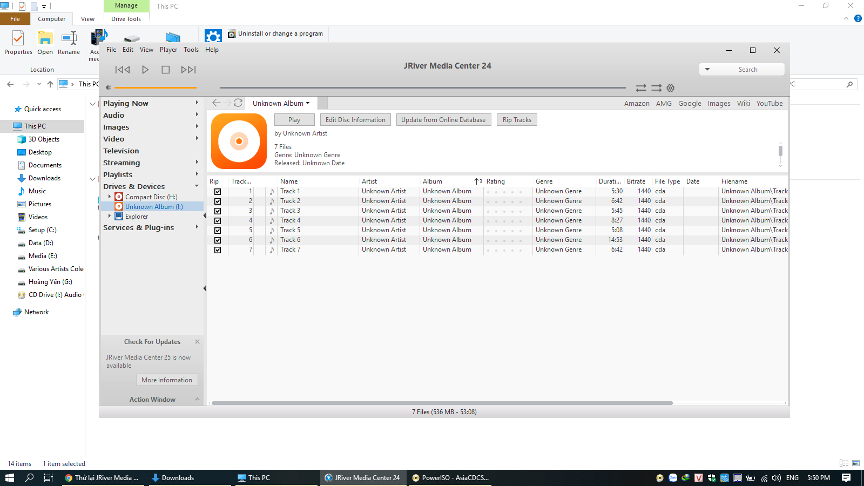The width and height of the screenshot is (864, 486).
Task: Click the music note icon for Track 1
Action: 272,191
